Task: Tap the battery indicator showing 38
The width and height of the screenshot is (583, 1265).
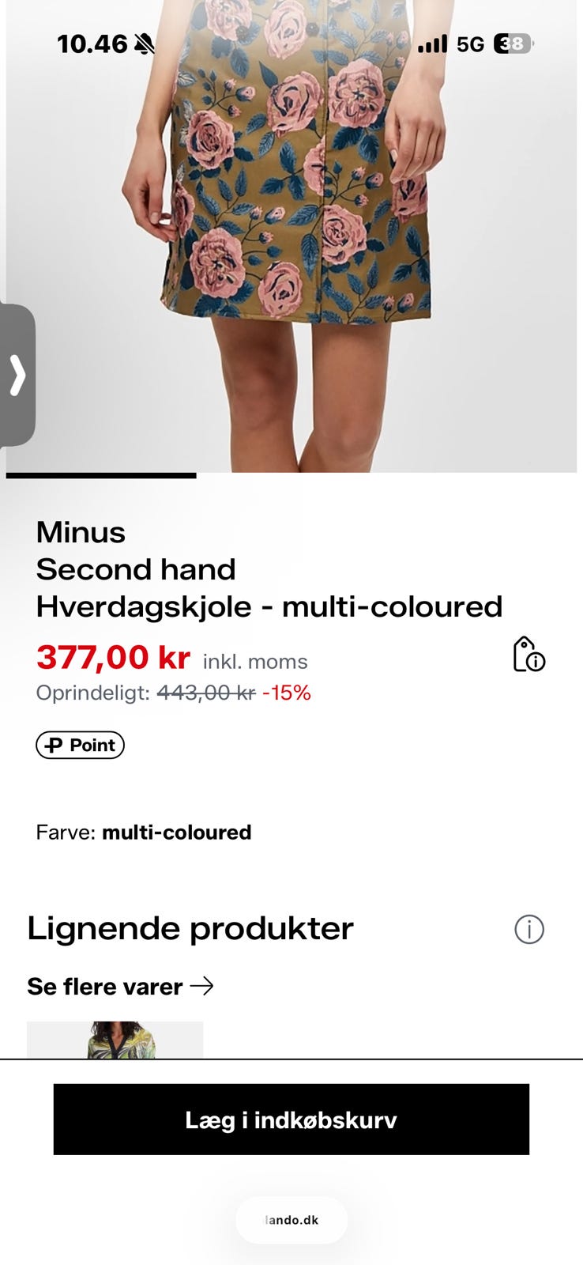Action: click(513, 44)
